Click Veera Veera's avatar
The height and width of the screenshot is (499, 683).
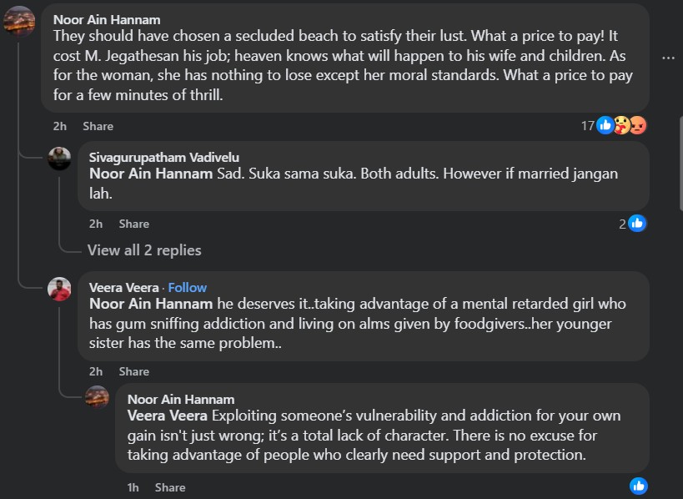58,289
